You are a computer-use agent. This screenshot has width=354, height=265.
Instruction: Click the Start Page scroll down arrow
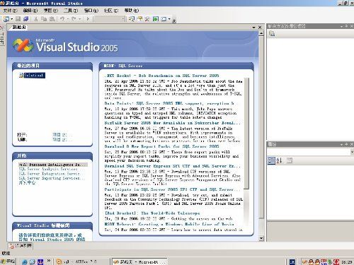click(x=261, y=238)
